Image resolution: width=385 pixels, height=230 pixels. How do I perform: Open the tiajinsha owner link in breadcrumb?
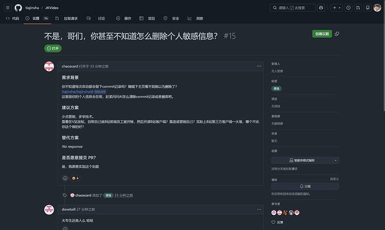point(32,8)
